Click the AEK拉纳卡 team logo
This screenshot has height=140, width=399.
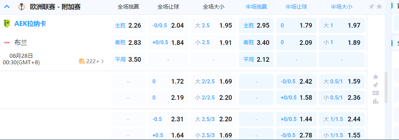[x=6, y=24]
